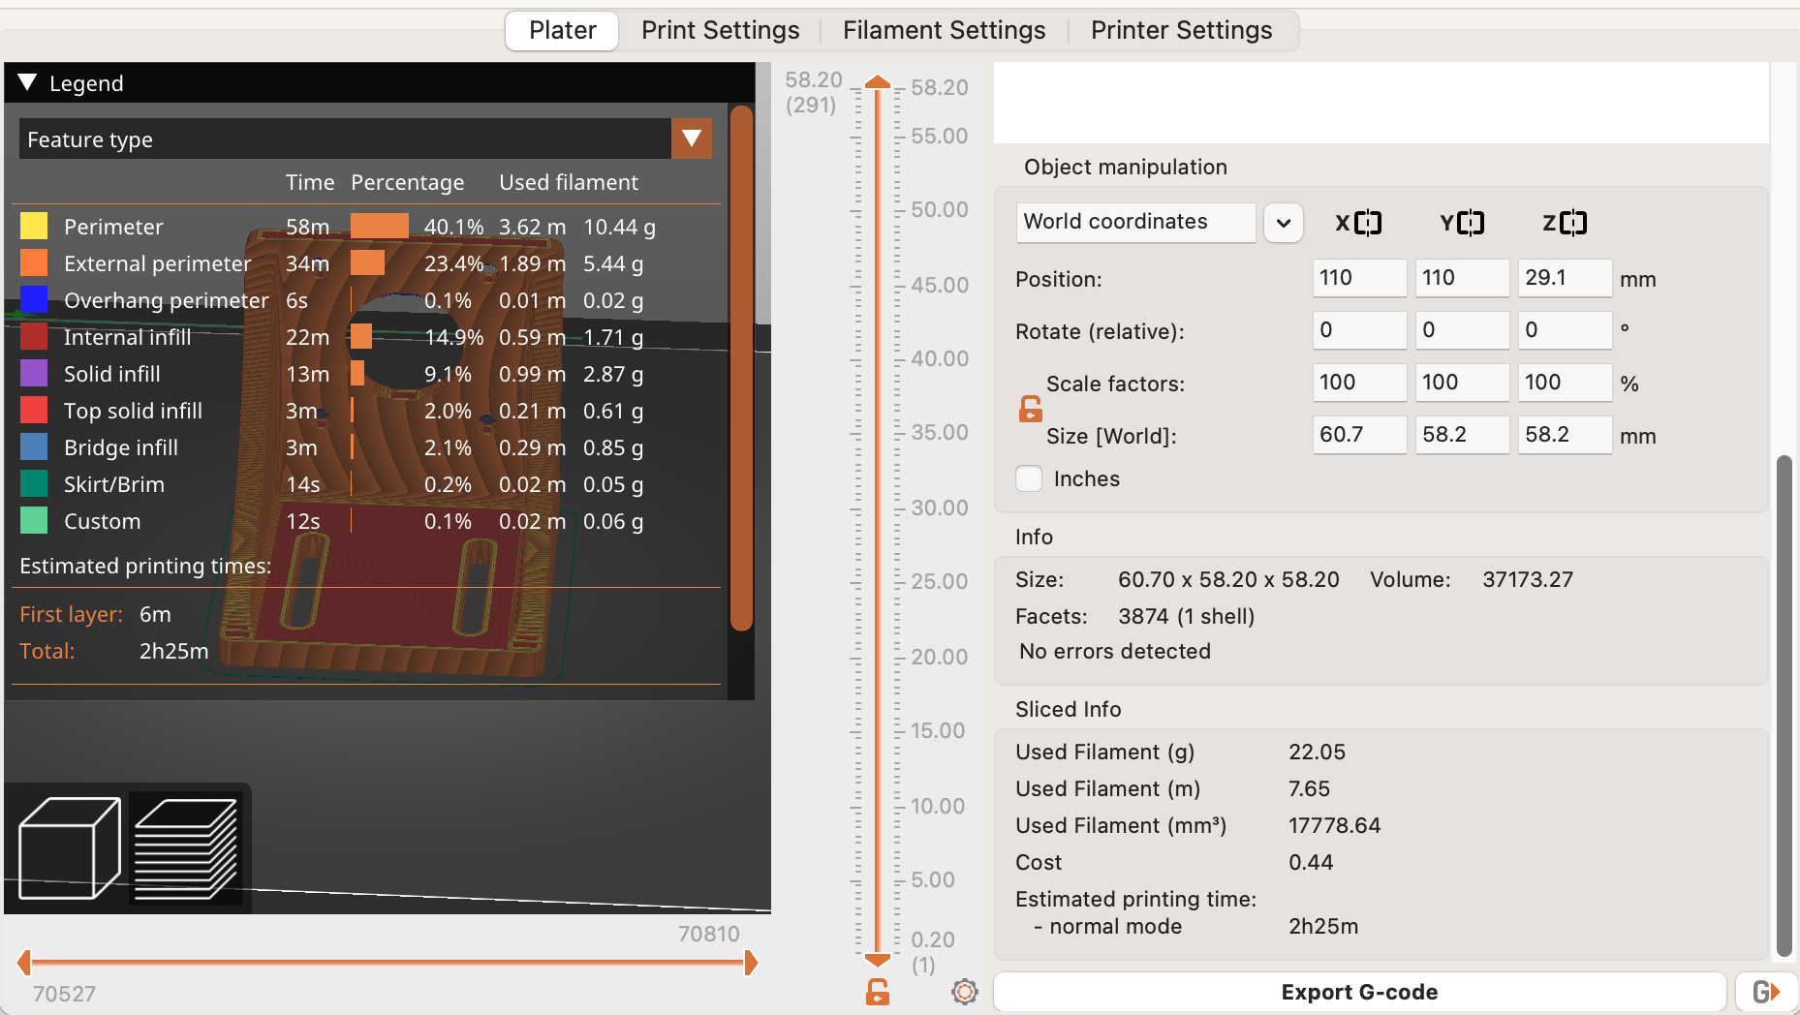Click the quick G-code export arrow icon
This screenshot has width=1800, height=1015.
(x=1769, y=991)
